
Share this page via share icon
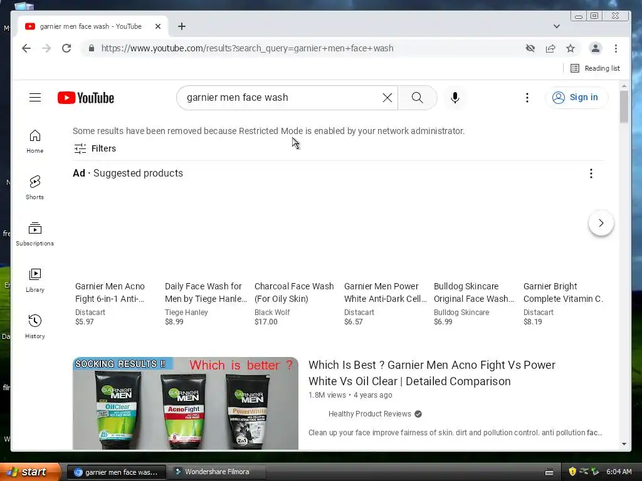(550, 48)
